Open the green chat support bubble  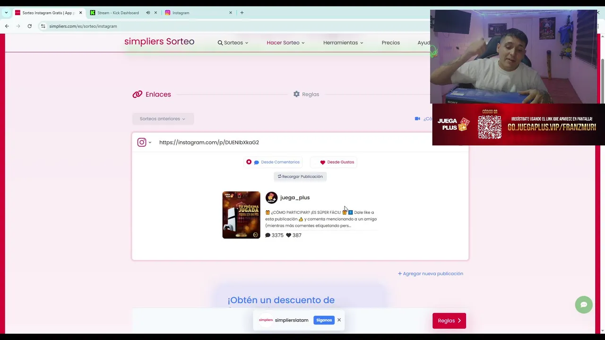pyautogui.click(x=584, y=305)
